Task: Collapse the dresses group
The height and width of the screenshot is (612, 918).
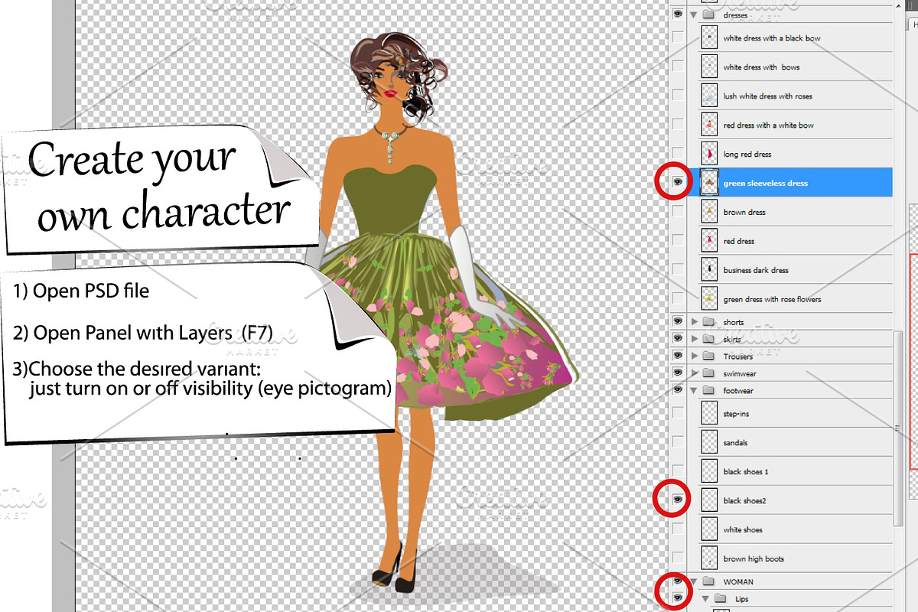Action: pyautogui.click(x=695, y=15)
